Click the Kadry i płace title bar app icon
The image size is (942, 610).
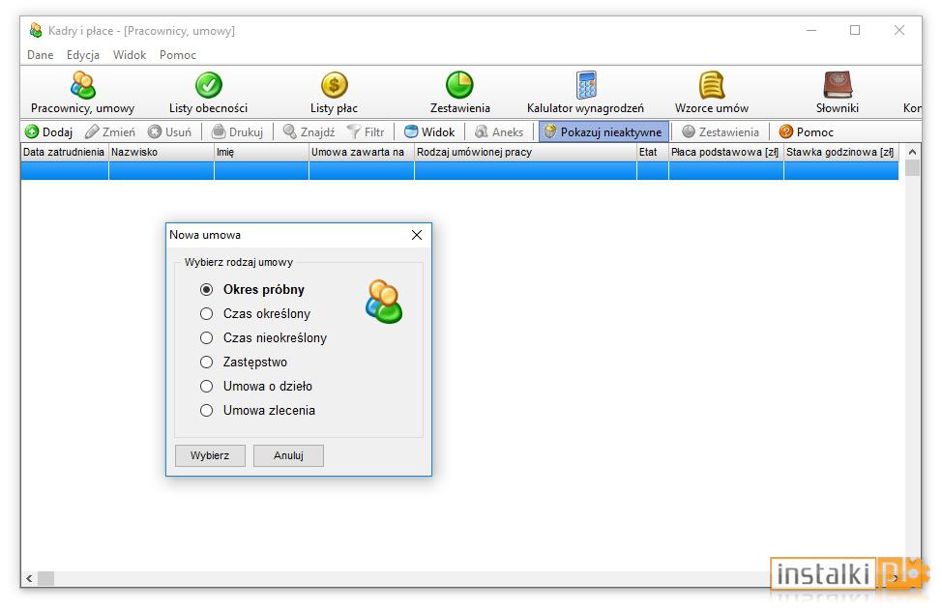36,30
